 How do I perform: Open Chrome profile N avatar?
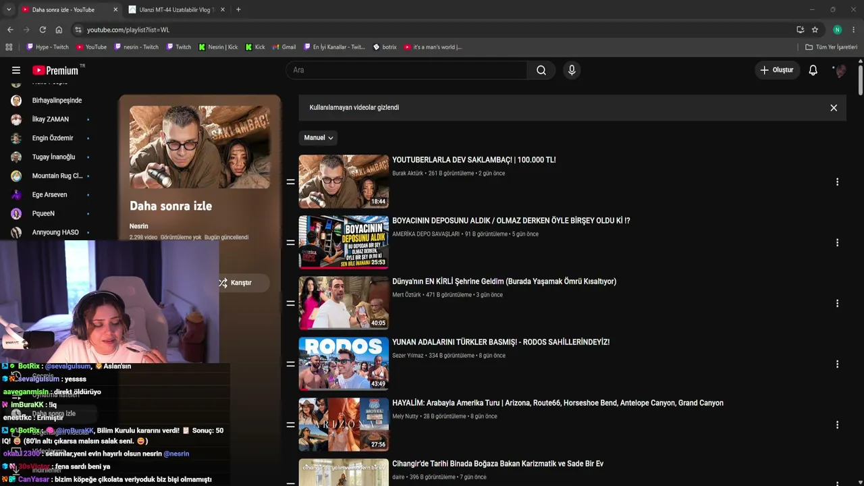click(838, 30)
